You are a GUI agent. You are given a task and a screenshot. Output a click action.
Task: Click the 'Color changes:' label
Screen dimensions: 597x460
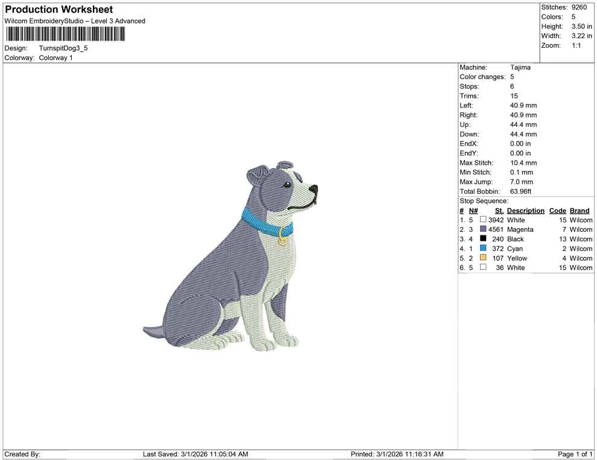tap(482, 77)
